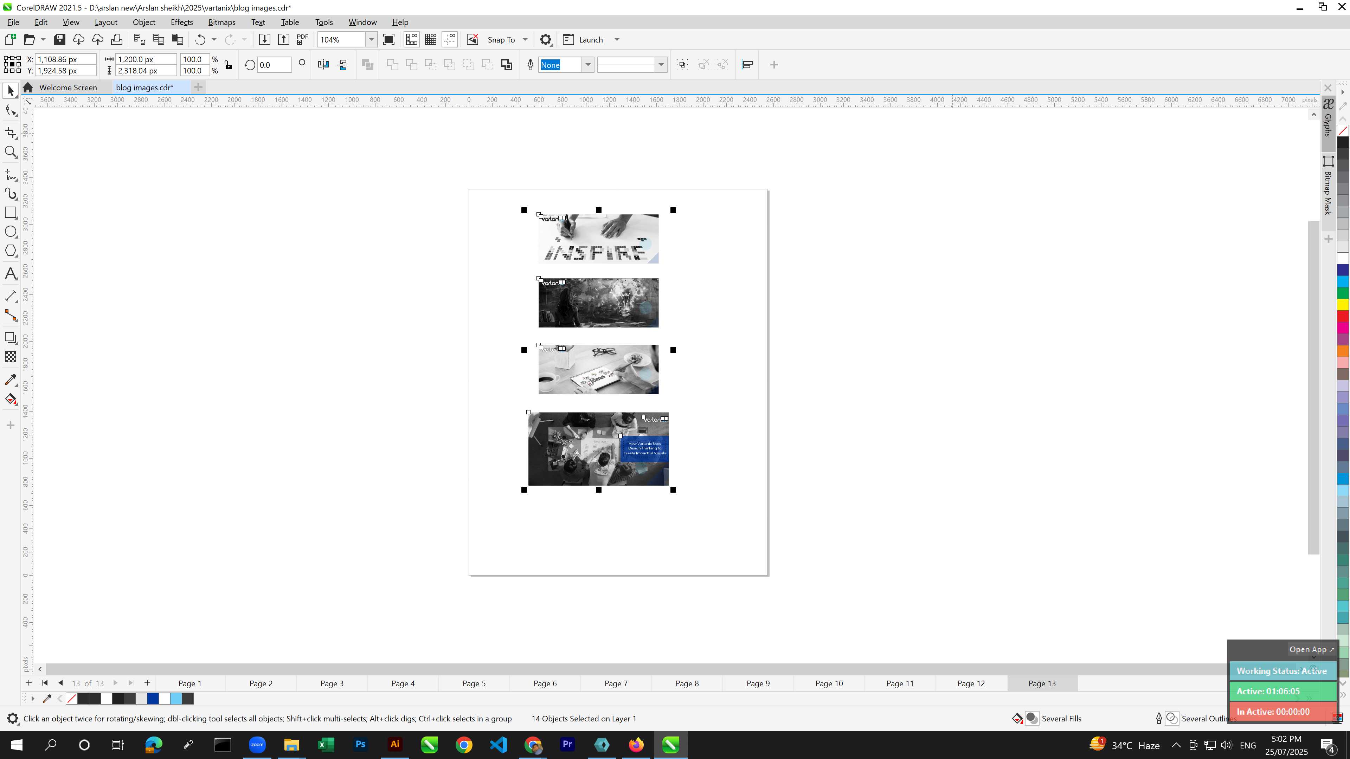Screen dimensions: 1350x759
Task: Save the current document
Action: point(60,39)
